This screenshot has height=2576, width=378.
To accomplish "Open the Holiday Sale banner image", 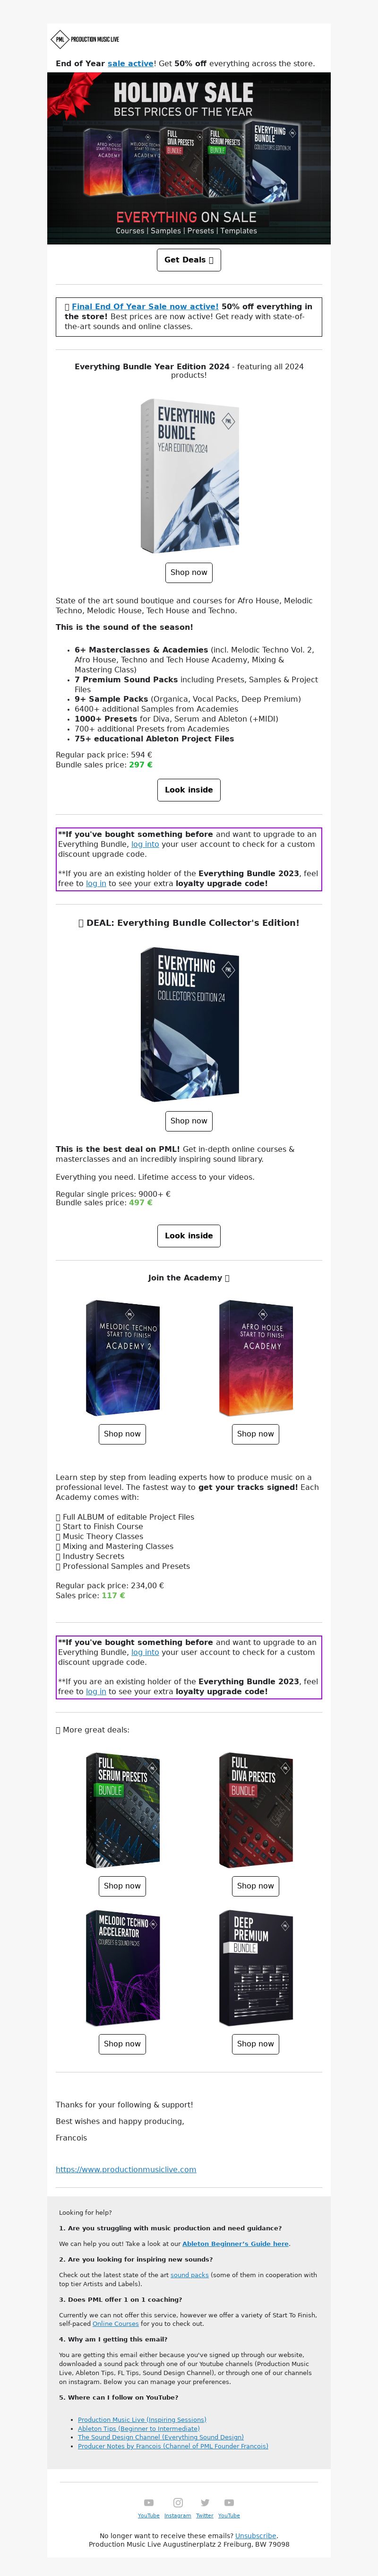I will (189, 158).
